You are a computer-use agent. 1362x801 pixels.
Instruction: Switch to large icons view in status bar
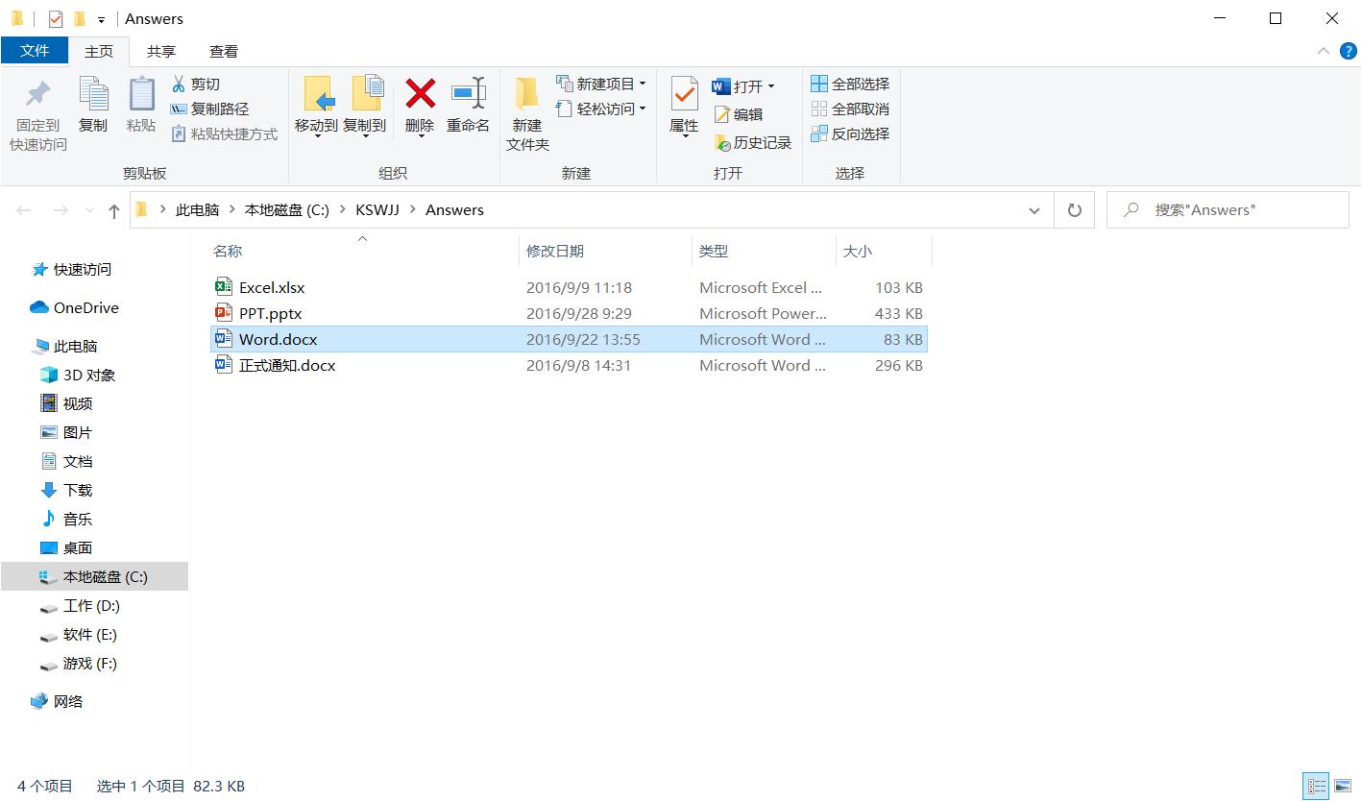coord(1342,786)
